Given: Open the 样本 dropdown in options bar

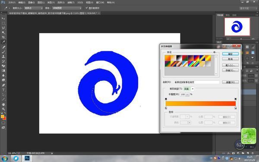Looking at the screenshot, I should (x=67, y=8).
